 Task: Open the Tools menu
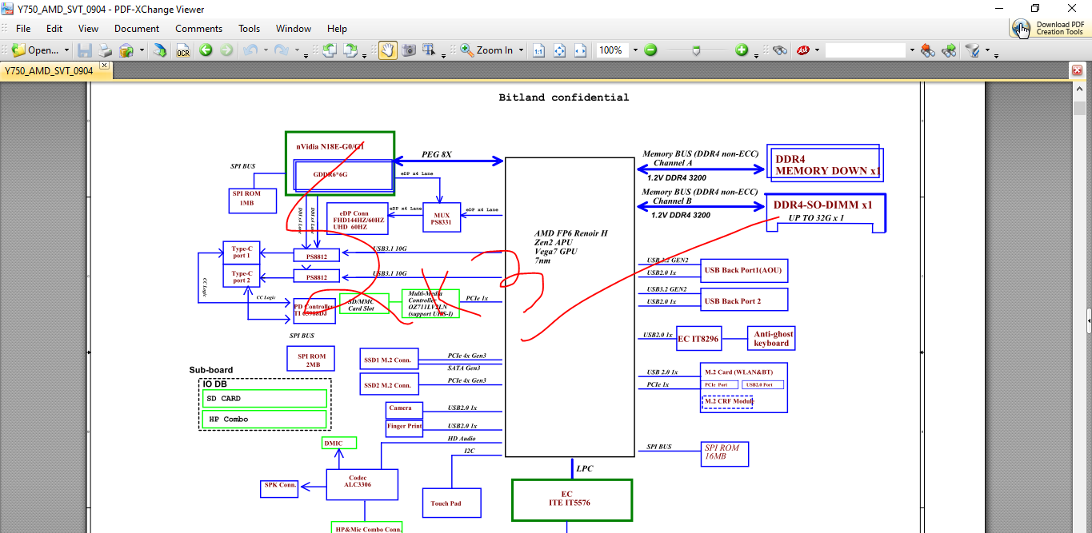(x=250, y=28)
